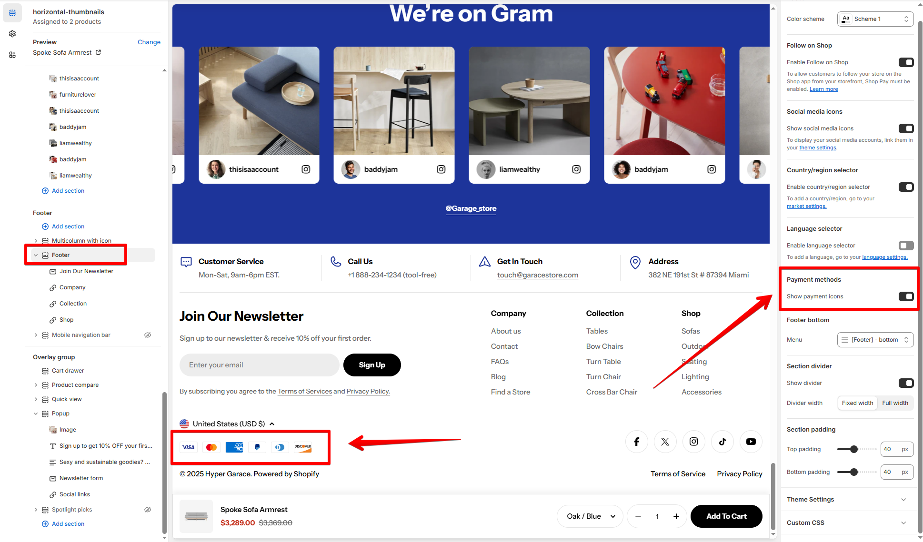The width and height of the screenshot is (923, 542).
Task: Click the American Express payment icon
Action: (234, 447)
